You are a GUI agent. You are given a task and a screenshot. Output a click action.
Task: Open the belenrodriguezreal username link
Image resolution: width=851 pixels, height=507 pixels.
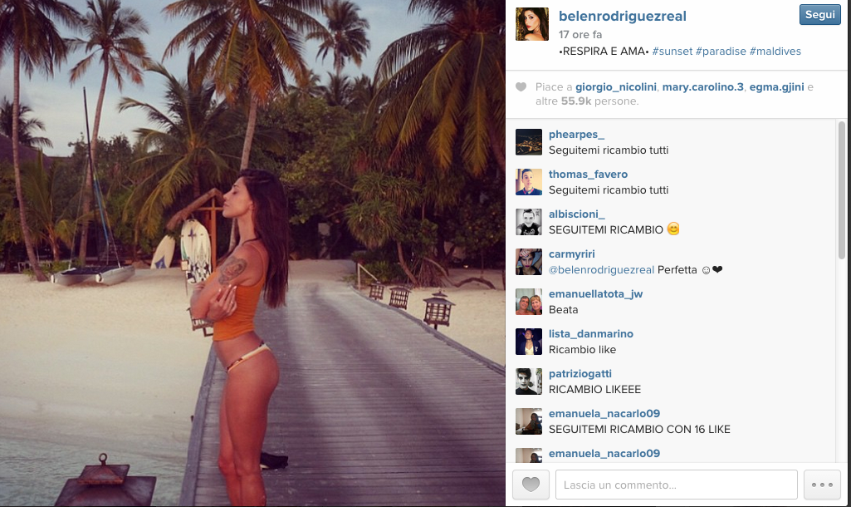point(623,17)
